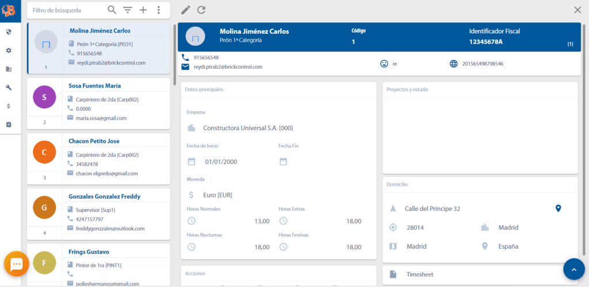Image resolution: width=589 pixels, height=287 pixels.
Task: Expand the floating up-arrow button
Action: coord(573,269)
